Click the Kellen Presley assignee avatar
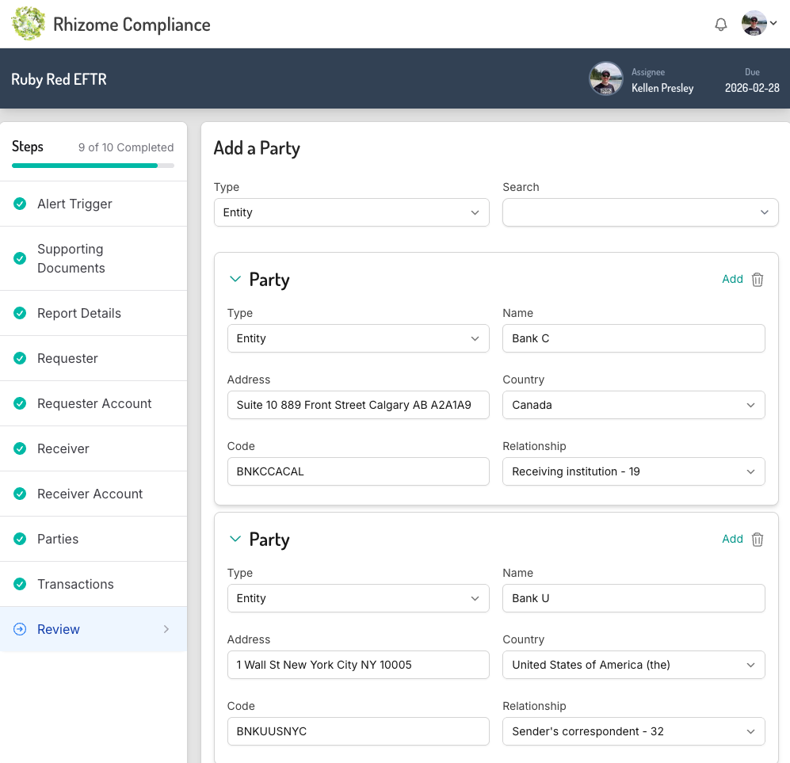Screen dimensions: 790x763 (x=605, y=78)
